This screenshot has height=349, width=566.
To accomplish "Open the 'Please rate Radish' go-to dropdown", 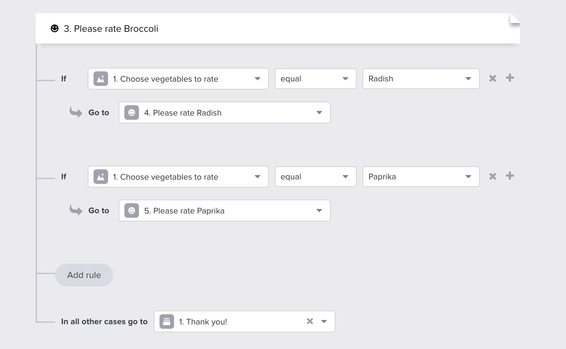I will coord(319,113).
